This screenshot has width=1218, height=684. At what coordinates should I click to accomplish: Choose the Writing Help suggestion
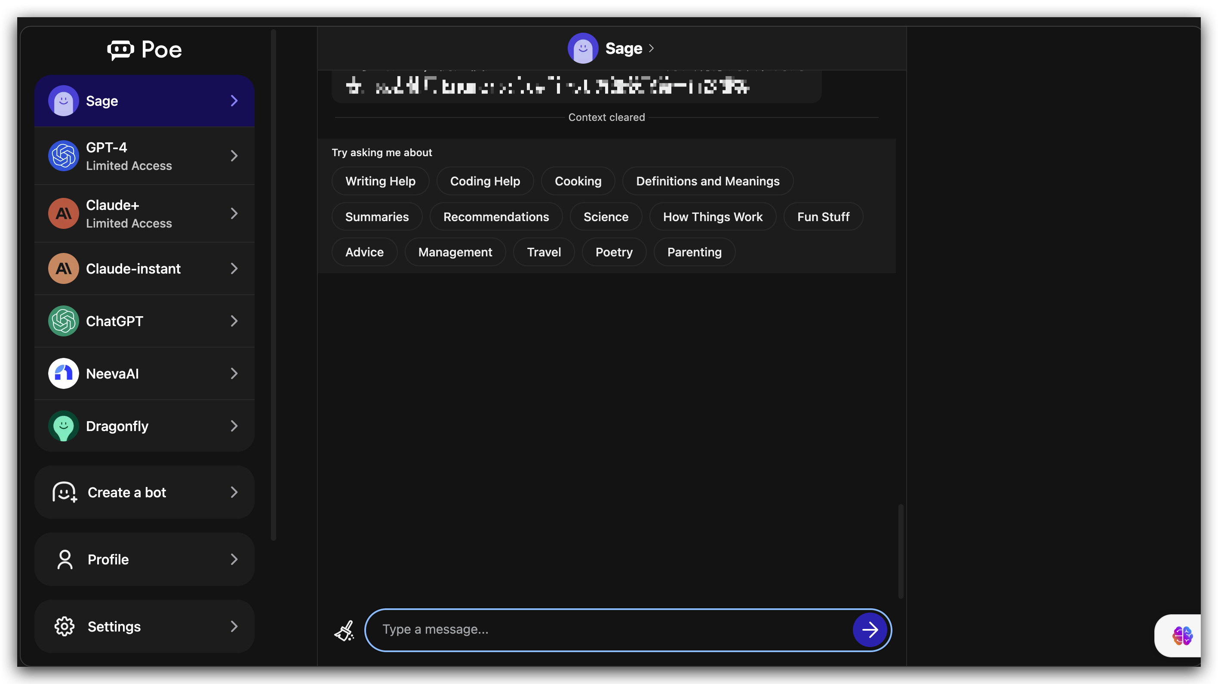pyautogui.click(x=381, y=181)
